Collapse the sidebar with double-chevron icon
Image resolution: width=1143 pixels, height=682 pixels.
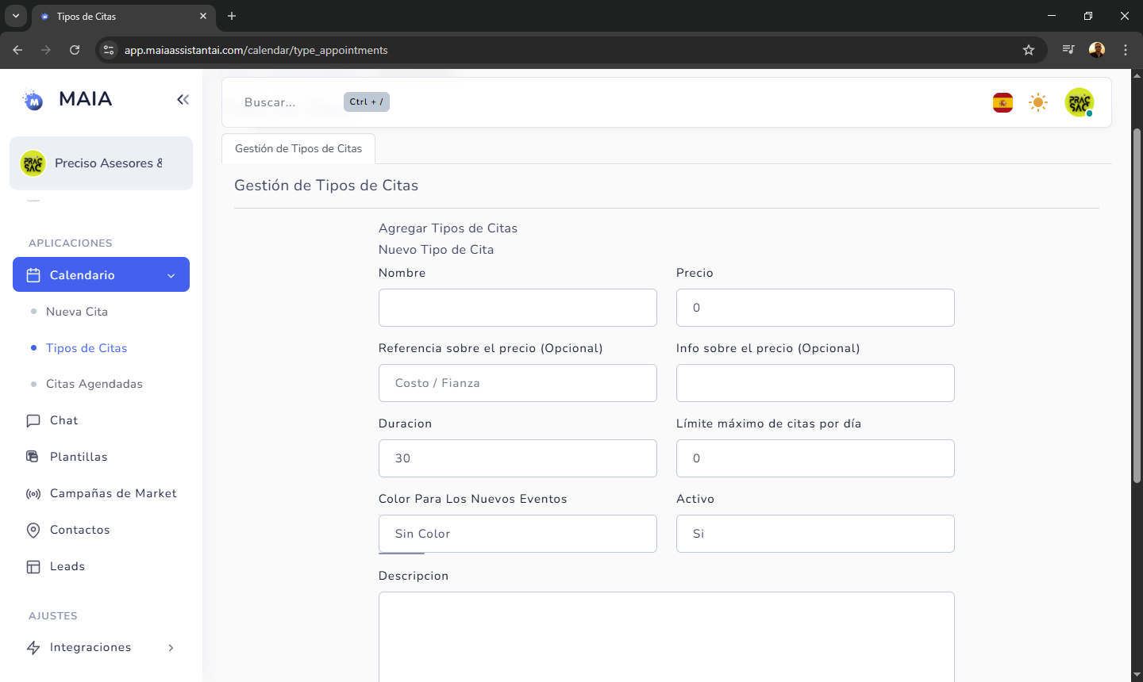[183, 99]
